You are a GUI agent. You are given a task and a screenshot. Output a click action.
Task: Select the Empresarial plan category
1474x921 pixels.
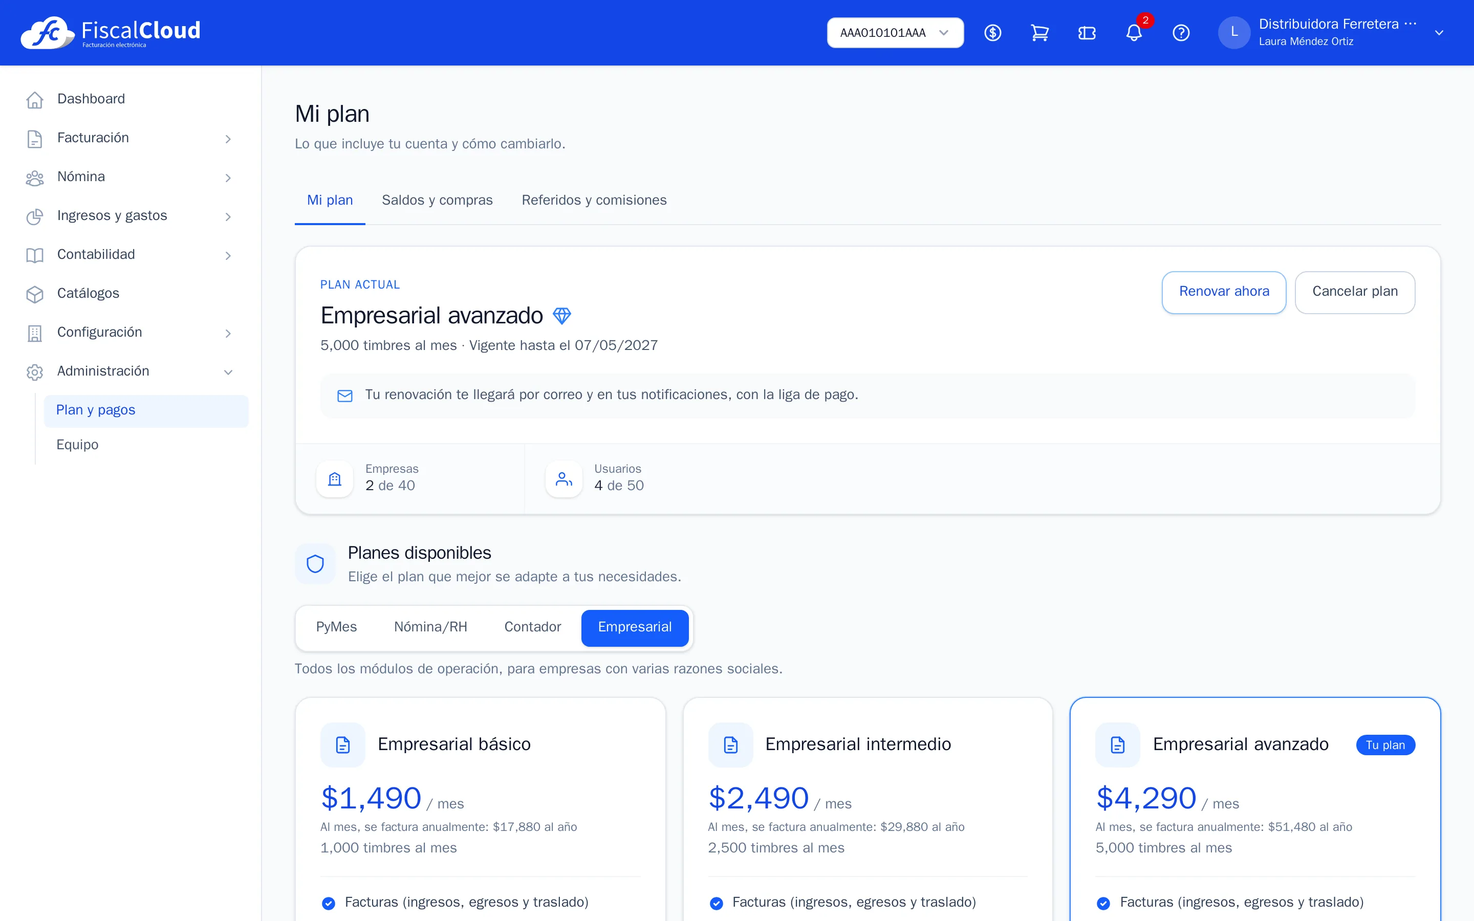coord(635,627)
